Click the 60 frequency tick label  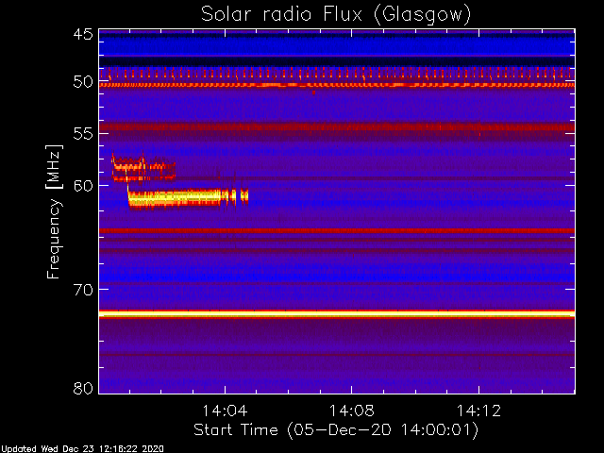pyautogui.click(x=83, y=185)
